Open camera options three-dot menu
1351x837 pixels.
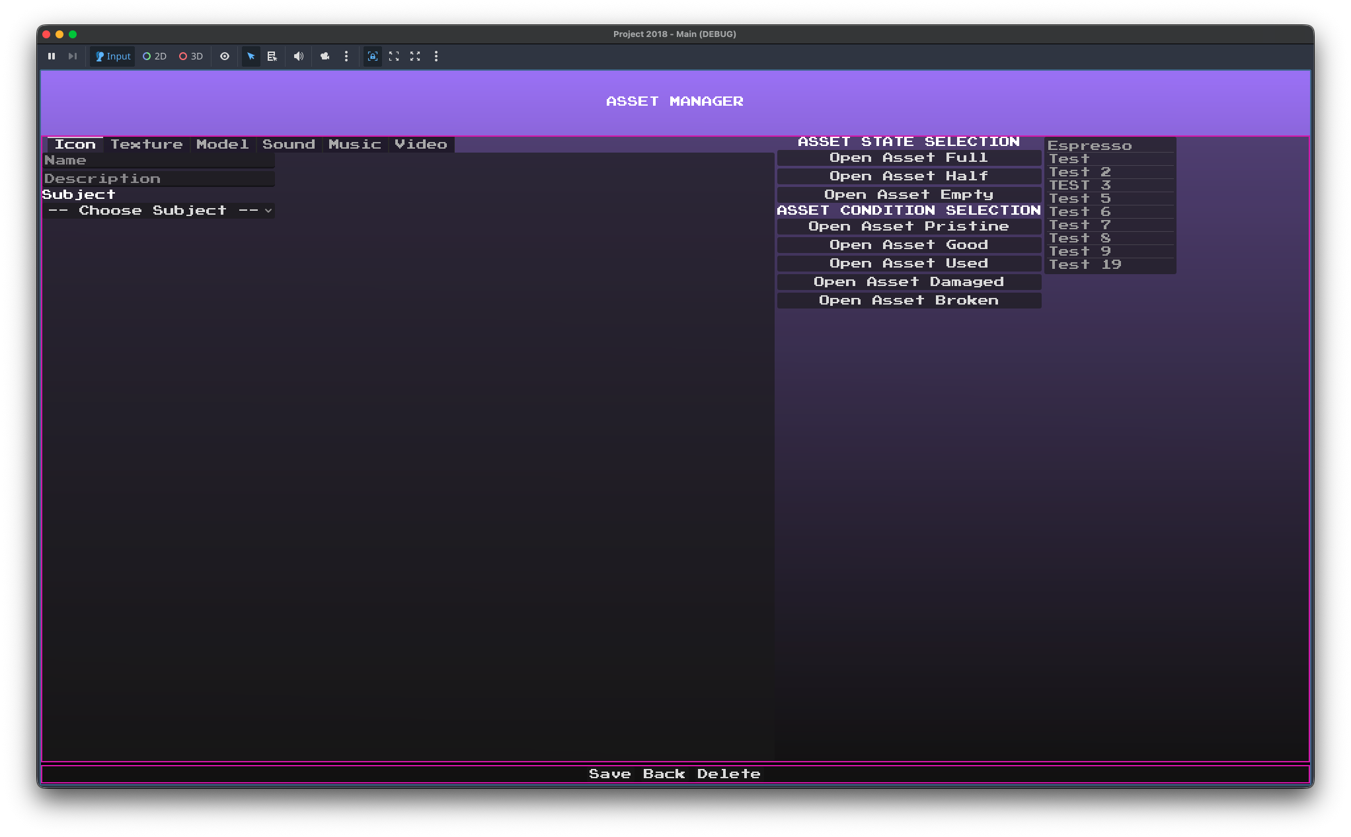(346, 56)
